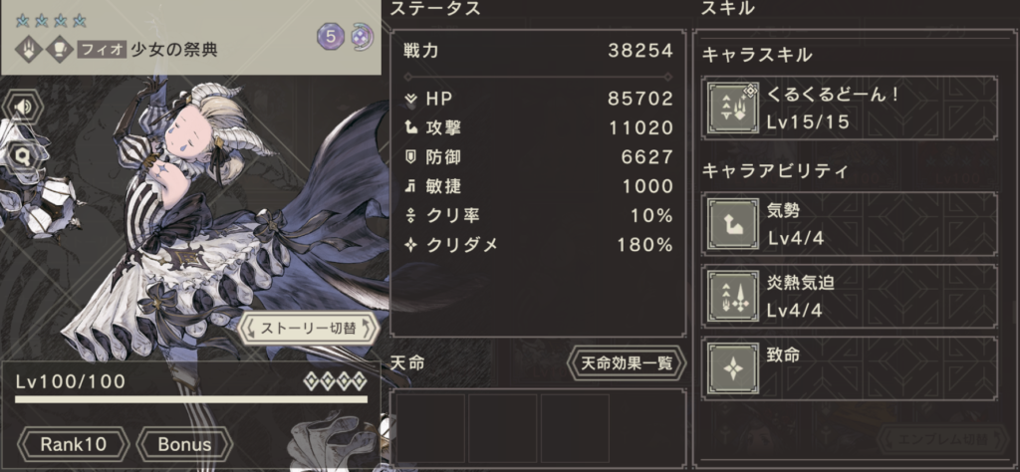Tap the speaker voice icon
Viewport: 1020px width, 472px height.
pyautogui.click(x=22, y=109)
